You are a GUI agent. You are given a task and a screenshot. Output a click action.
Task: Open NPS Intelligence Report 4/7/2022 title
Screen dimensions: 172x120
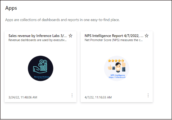click(114, 36)
